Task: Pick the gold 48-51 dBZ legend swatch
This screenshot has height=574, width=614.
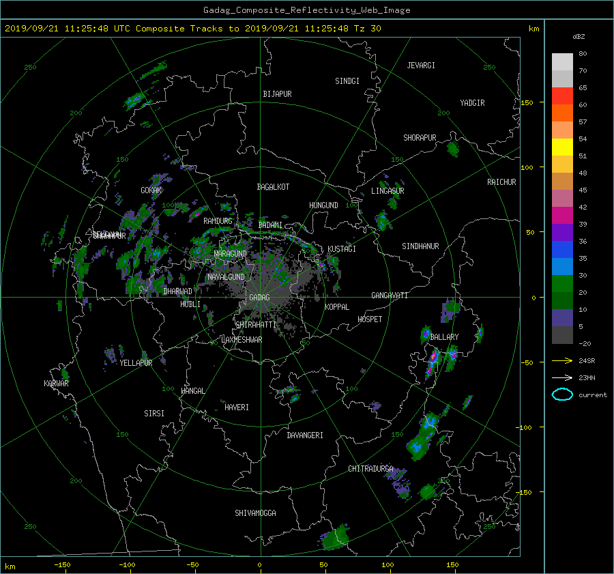Action: (562, 164)
